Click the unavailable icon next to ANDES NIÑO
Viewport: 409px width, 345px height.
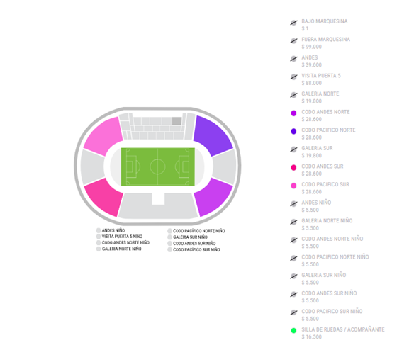pos(293,204)
